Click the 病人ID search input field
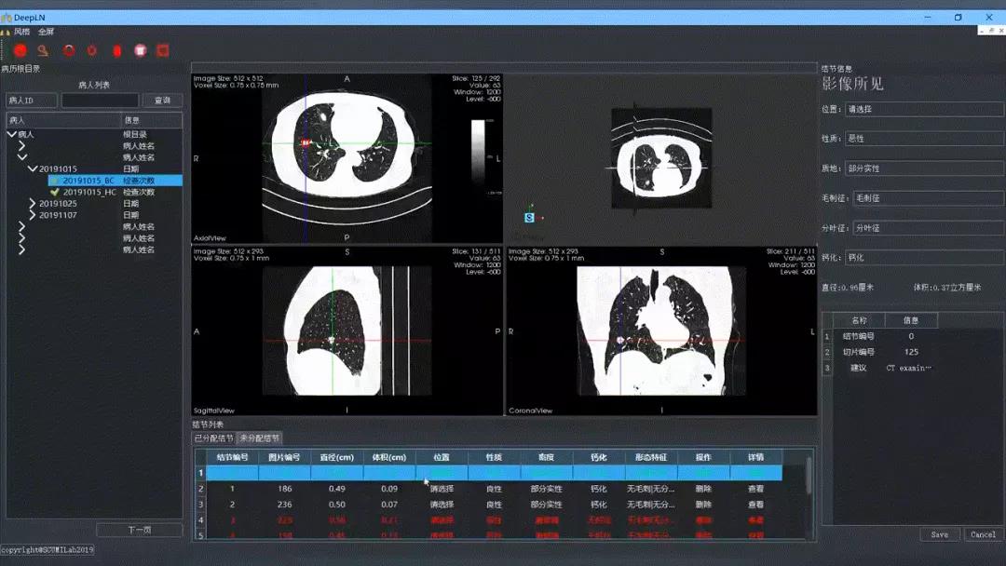Image resolution: width=1006 pixels, height=566 pixels. coord(100,101)
